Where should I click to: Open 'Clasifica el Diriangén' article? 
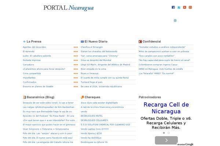point(92,47)
